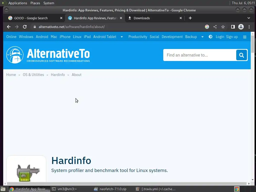Open the Online platform link
Image resolution: width=256 pixels, height=192 pixels.
11,37
